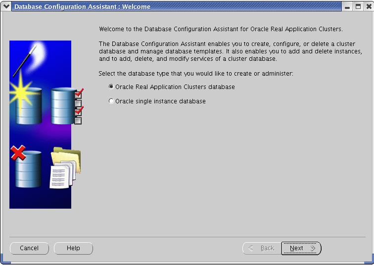Click the 'Welcome to the Database Configuration Assistant' text

pyautogui.click(x=221, y=29)
